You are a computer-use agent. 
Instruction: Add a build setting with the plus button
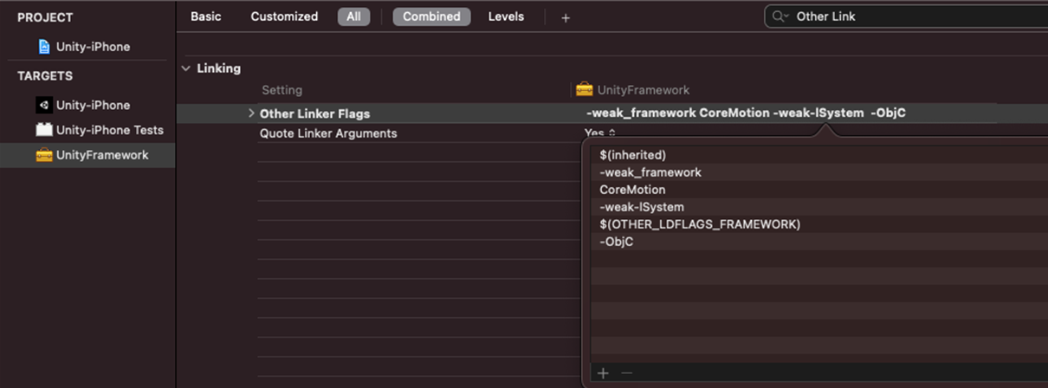tap(566, 17)
